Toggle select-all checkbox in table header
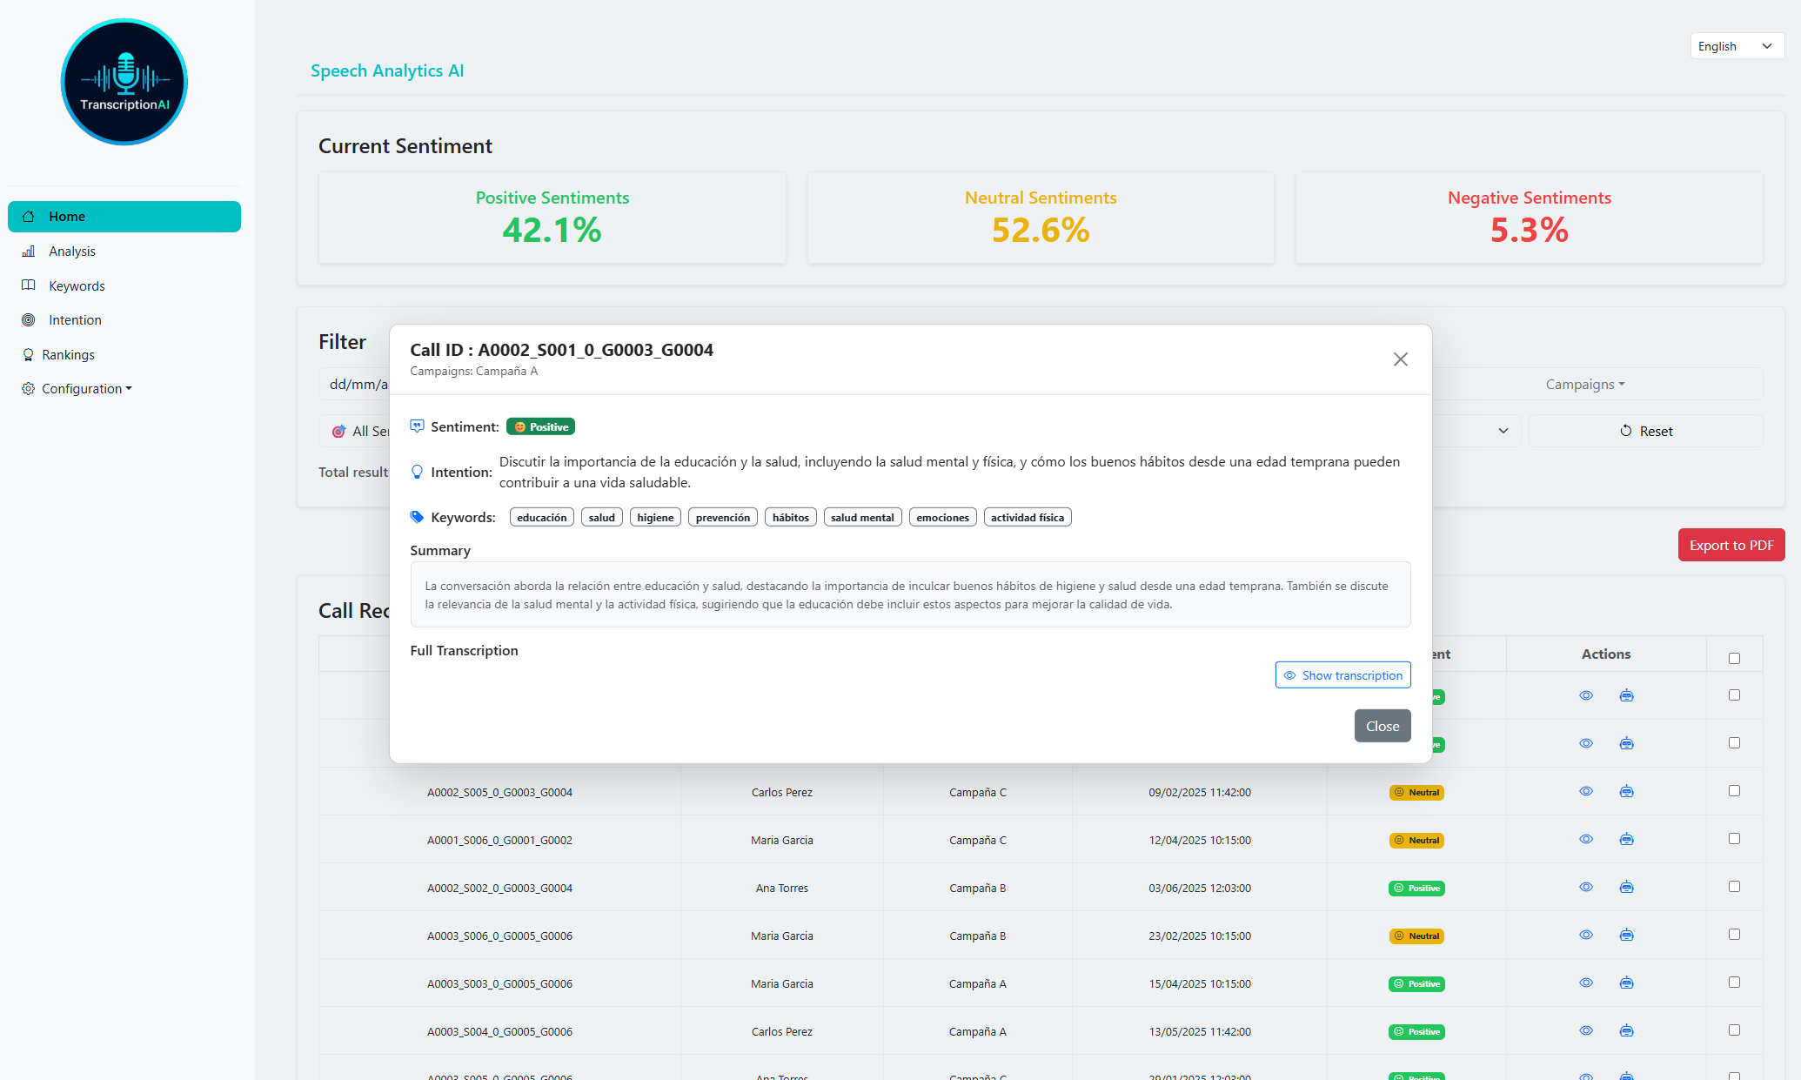The height and width of the screenshot is (1080, 1801). point(1734,658)
